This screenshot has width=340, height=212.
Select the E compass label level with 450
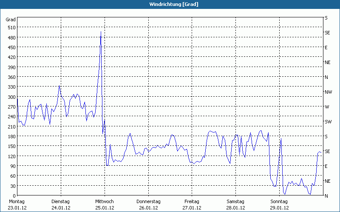[x=326, y=47]
